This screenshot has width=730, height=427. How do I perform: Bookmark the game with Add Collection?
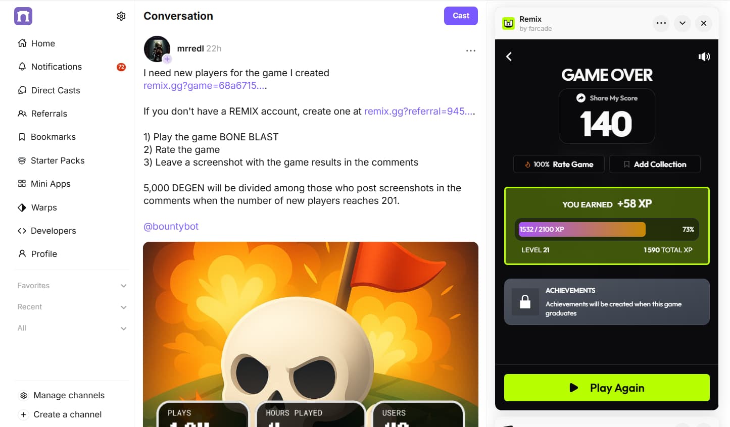(x=655, y=164)
